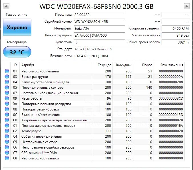Click the 5400 RPM rotation speed value
The width and height of the screenshot is (193, 170).
[176, 29]
